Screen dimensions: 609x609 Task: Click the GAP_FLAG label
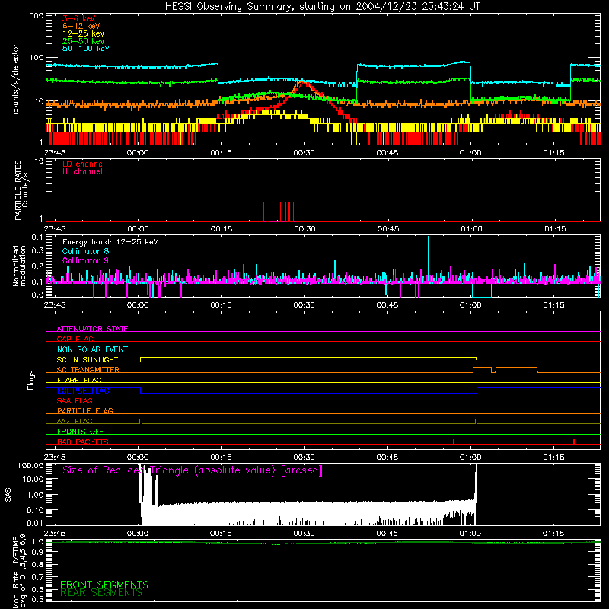[x=75, y=339]
